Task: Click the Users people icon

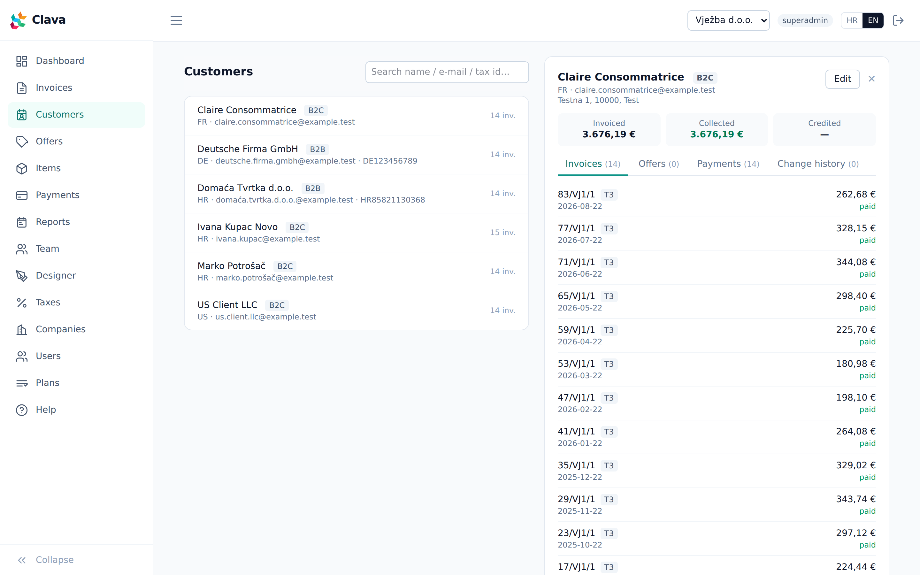Action: (x=22, y=356)
